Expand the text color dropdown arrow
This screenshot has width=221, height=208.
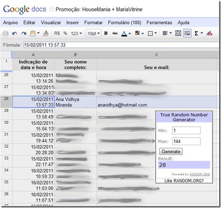[x=130, y=34]
